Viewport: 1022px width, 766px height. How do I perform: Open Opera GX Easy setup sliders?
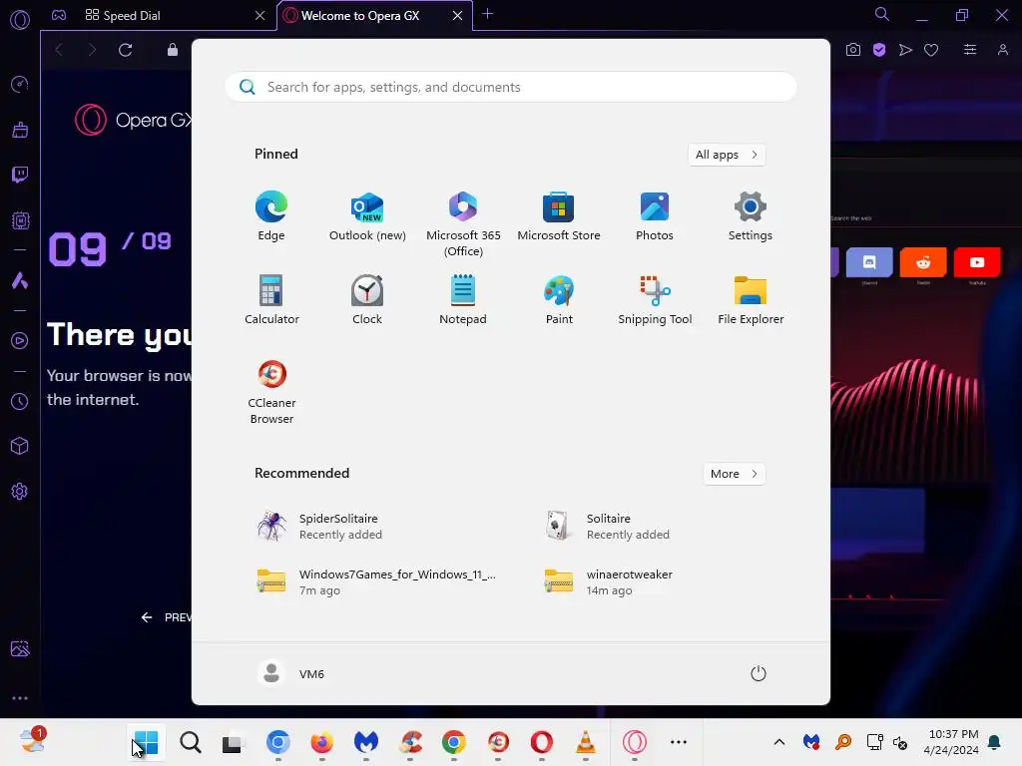(970, 50)
